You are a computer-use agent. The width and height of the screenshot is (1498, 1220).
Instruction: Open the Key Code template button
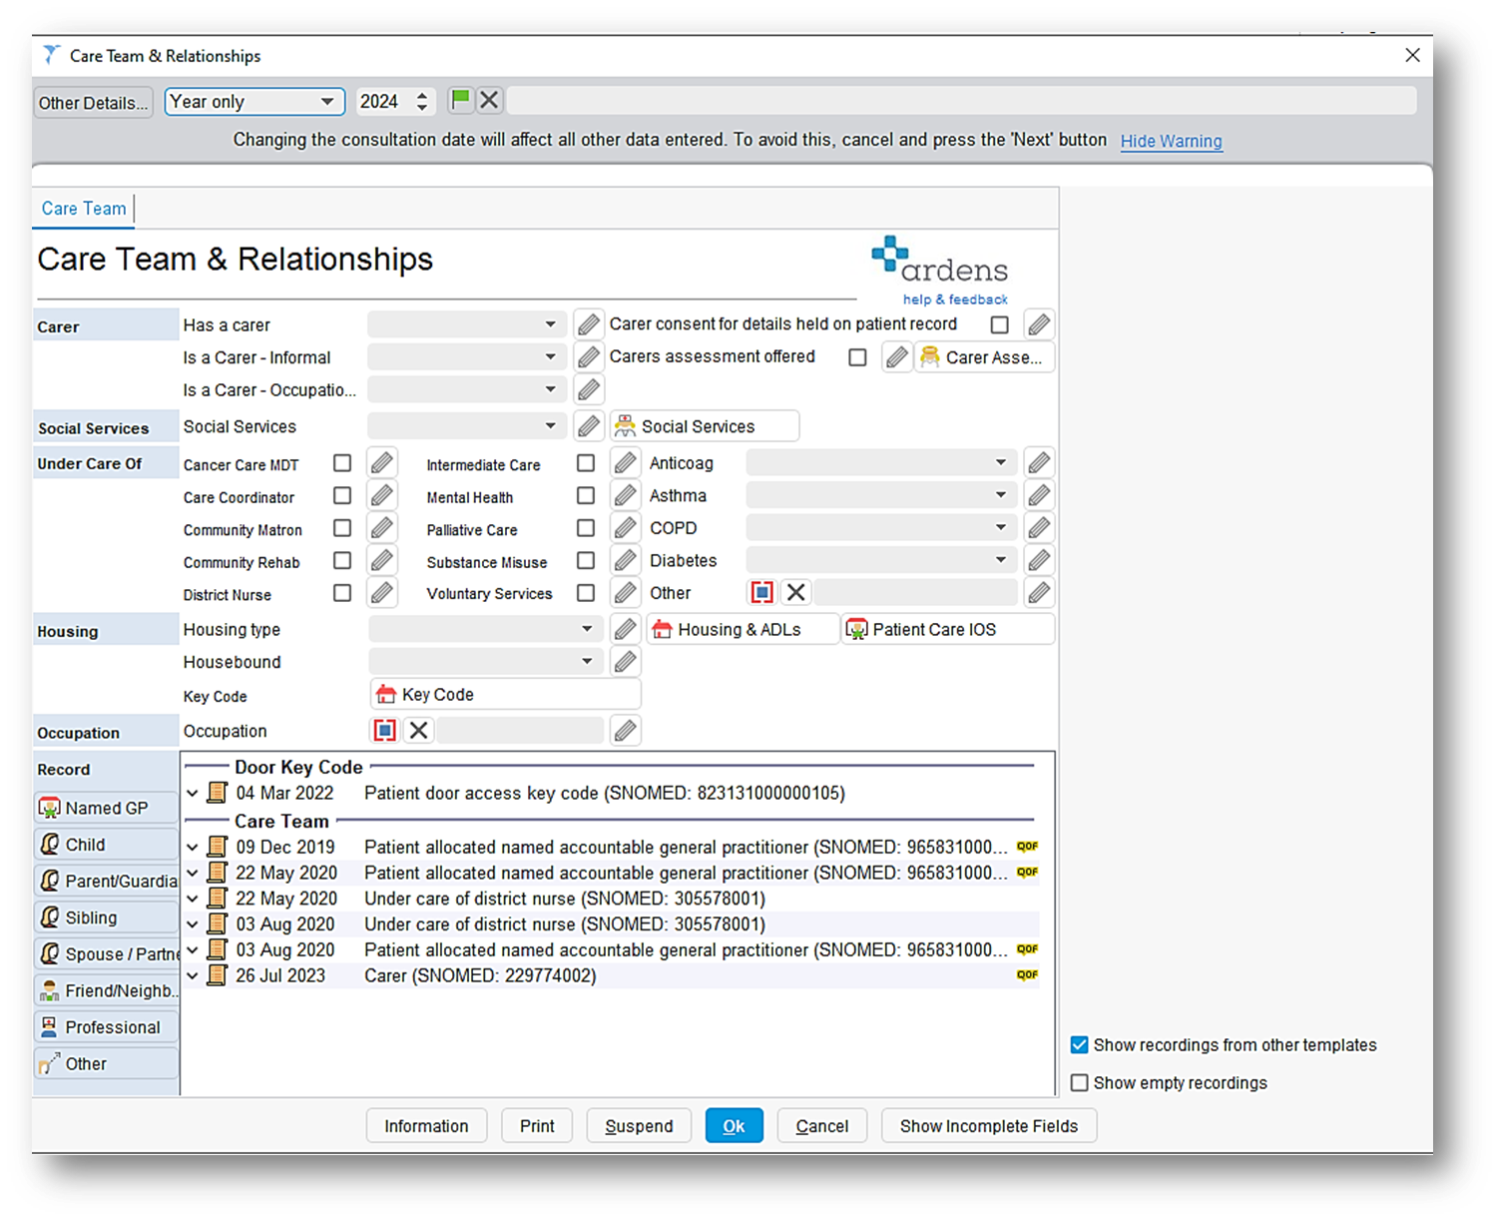tap(506, 695)
